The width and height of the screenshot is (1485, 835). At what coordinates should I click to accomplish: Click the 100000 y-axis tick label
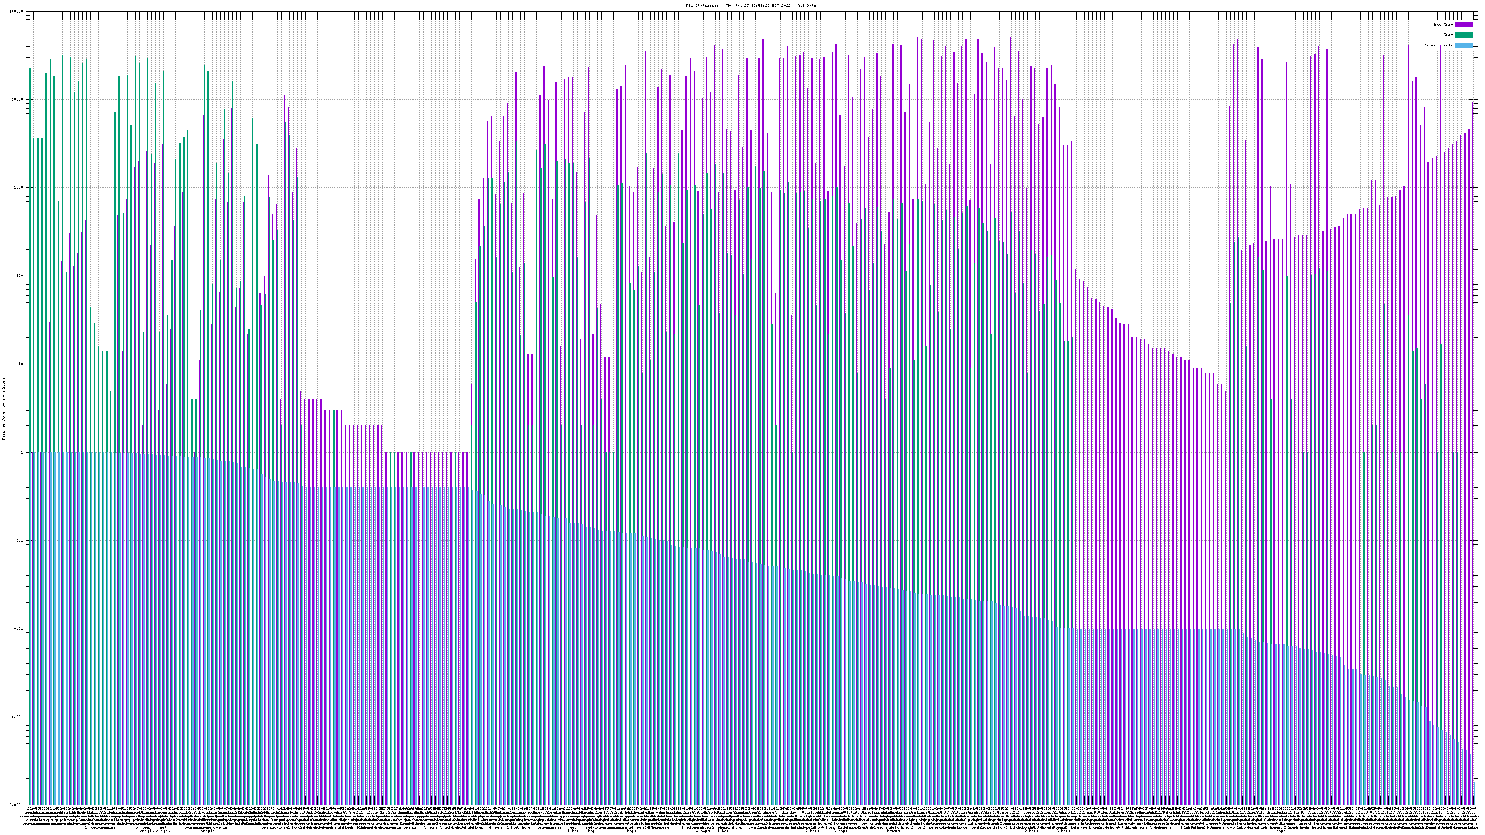17,12
